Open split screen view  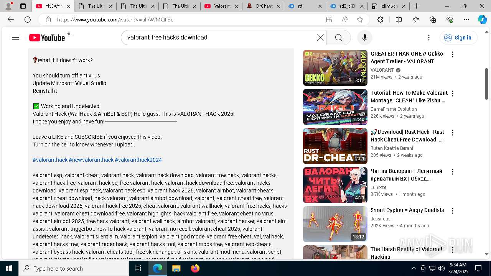click(x=399, y=20)
